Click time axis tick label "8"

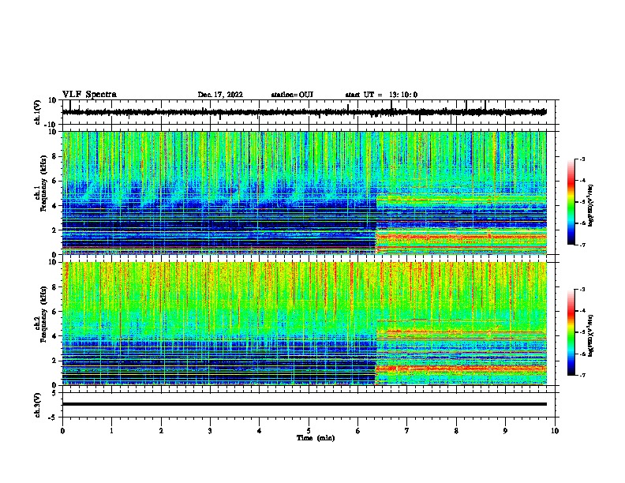click(456, 431)
